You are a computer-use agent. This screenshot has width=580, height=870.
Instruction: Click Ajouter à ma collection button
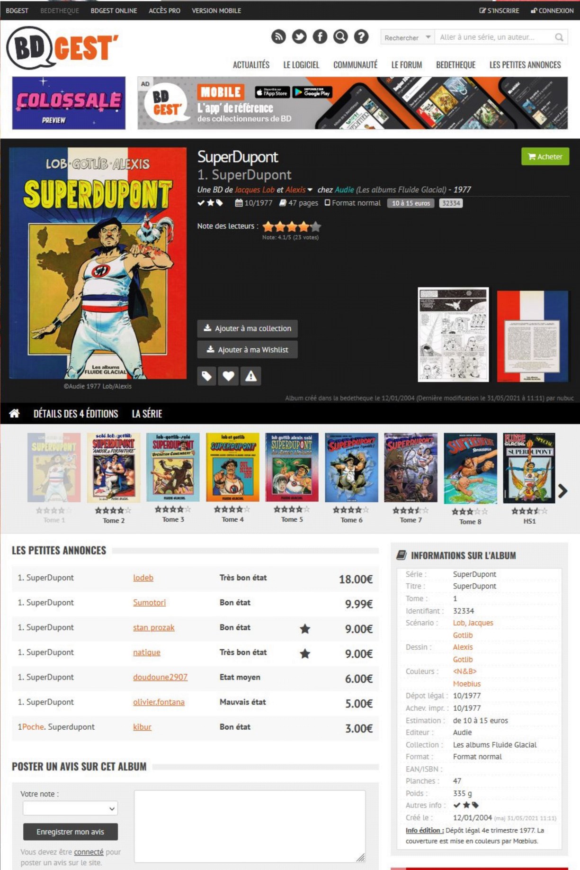[247, 328]
